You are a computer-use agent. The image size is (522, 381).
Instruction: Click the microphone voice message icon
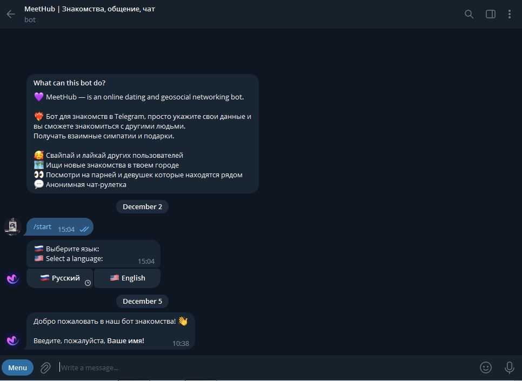tap(509, 367)
